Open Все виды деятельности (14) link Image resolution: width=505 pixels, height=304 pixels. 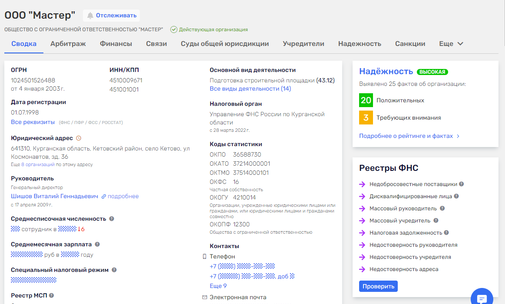tap(250, 89)
